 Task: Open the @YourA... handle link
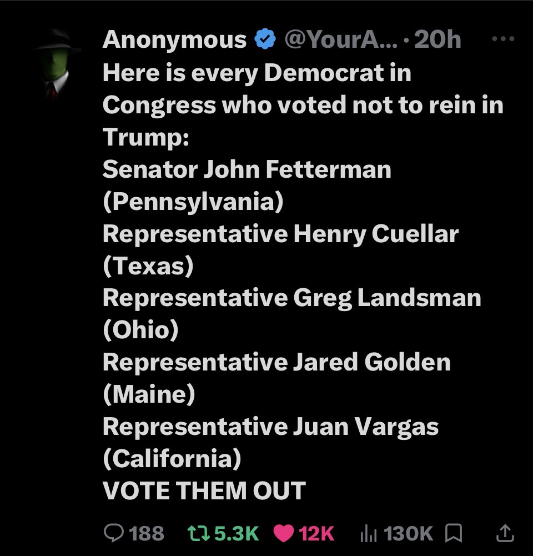(341, 40)
